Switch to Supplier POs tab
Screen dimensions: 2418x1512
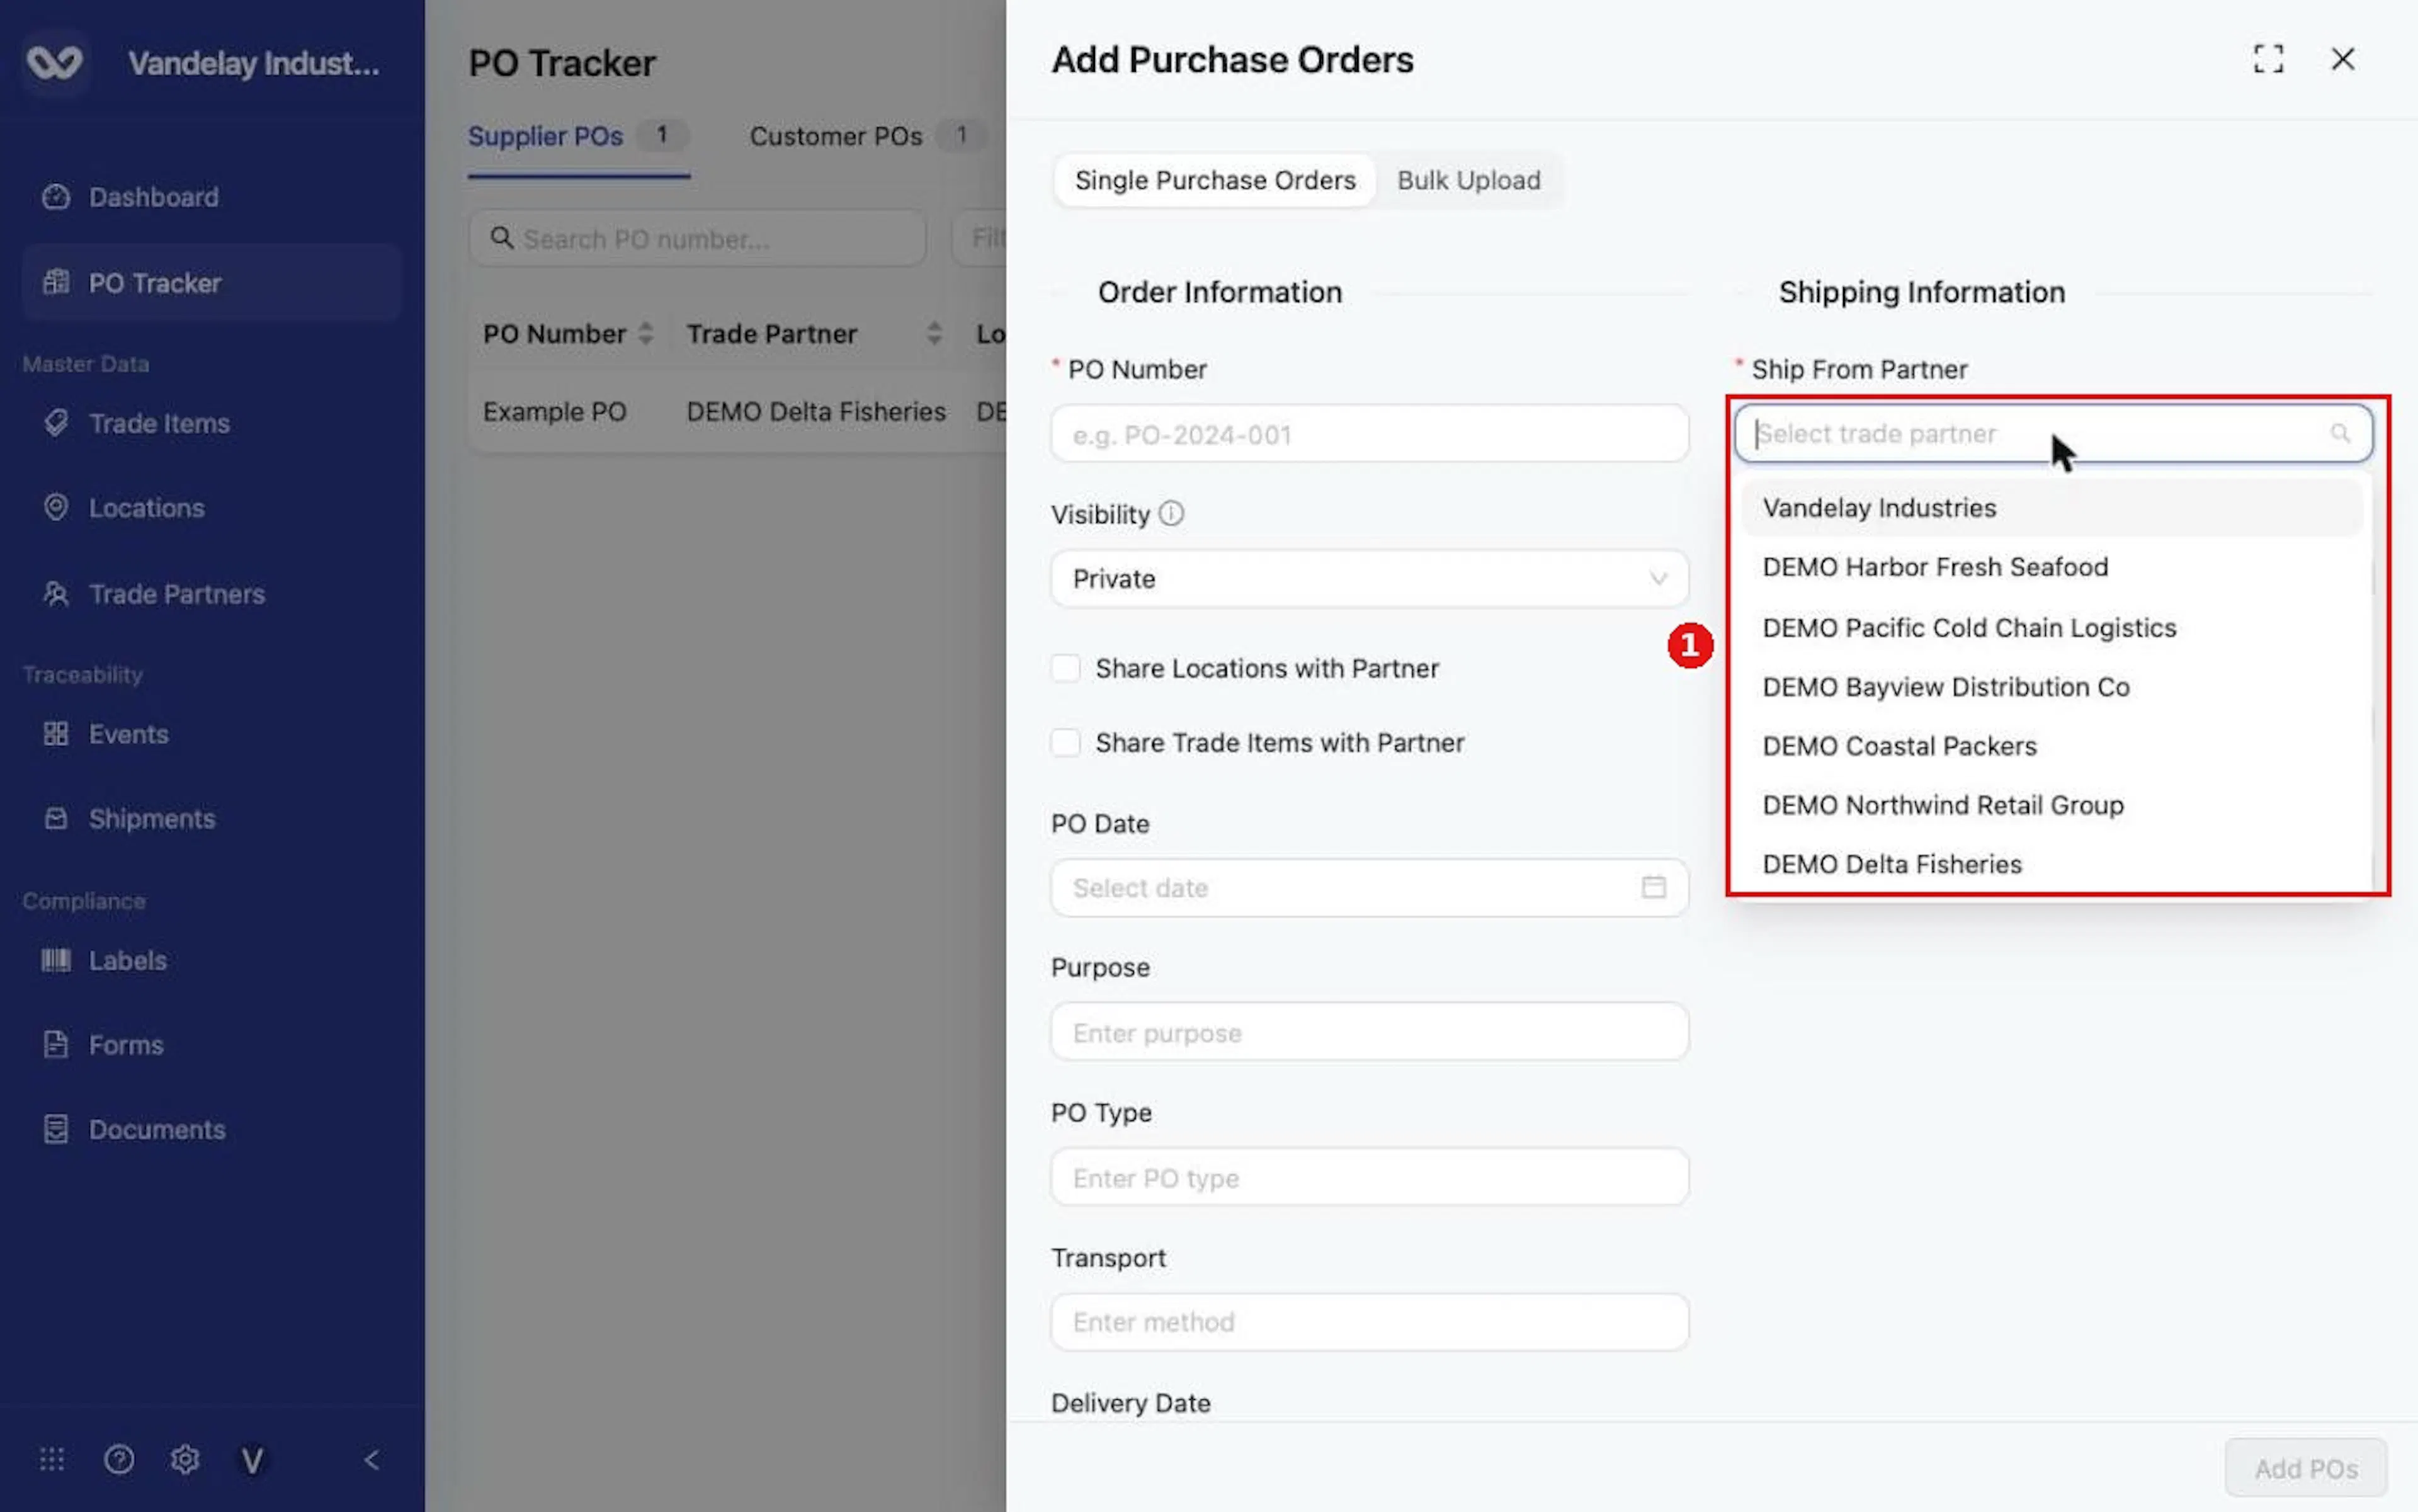[578, 137]
